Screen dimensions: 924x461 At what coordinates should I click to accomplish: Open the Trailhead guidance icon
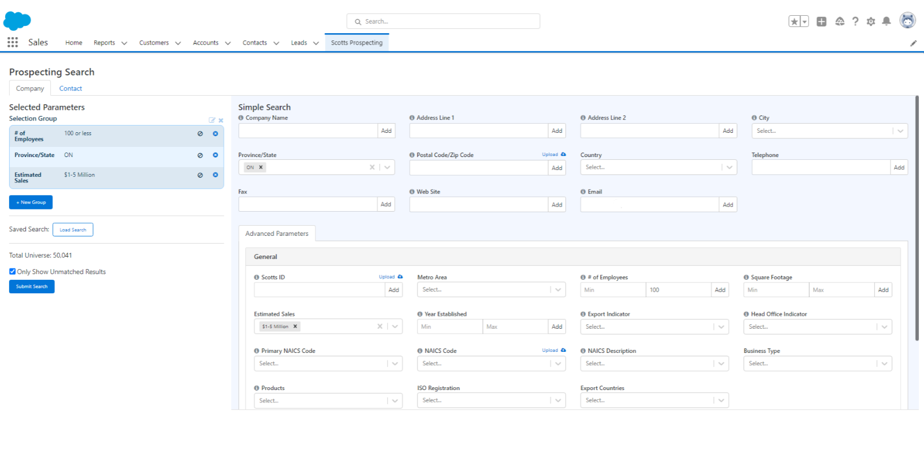840,21
